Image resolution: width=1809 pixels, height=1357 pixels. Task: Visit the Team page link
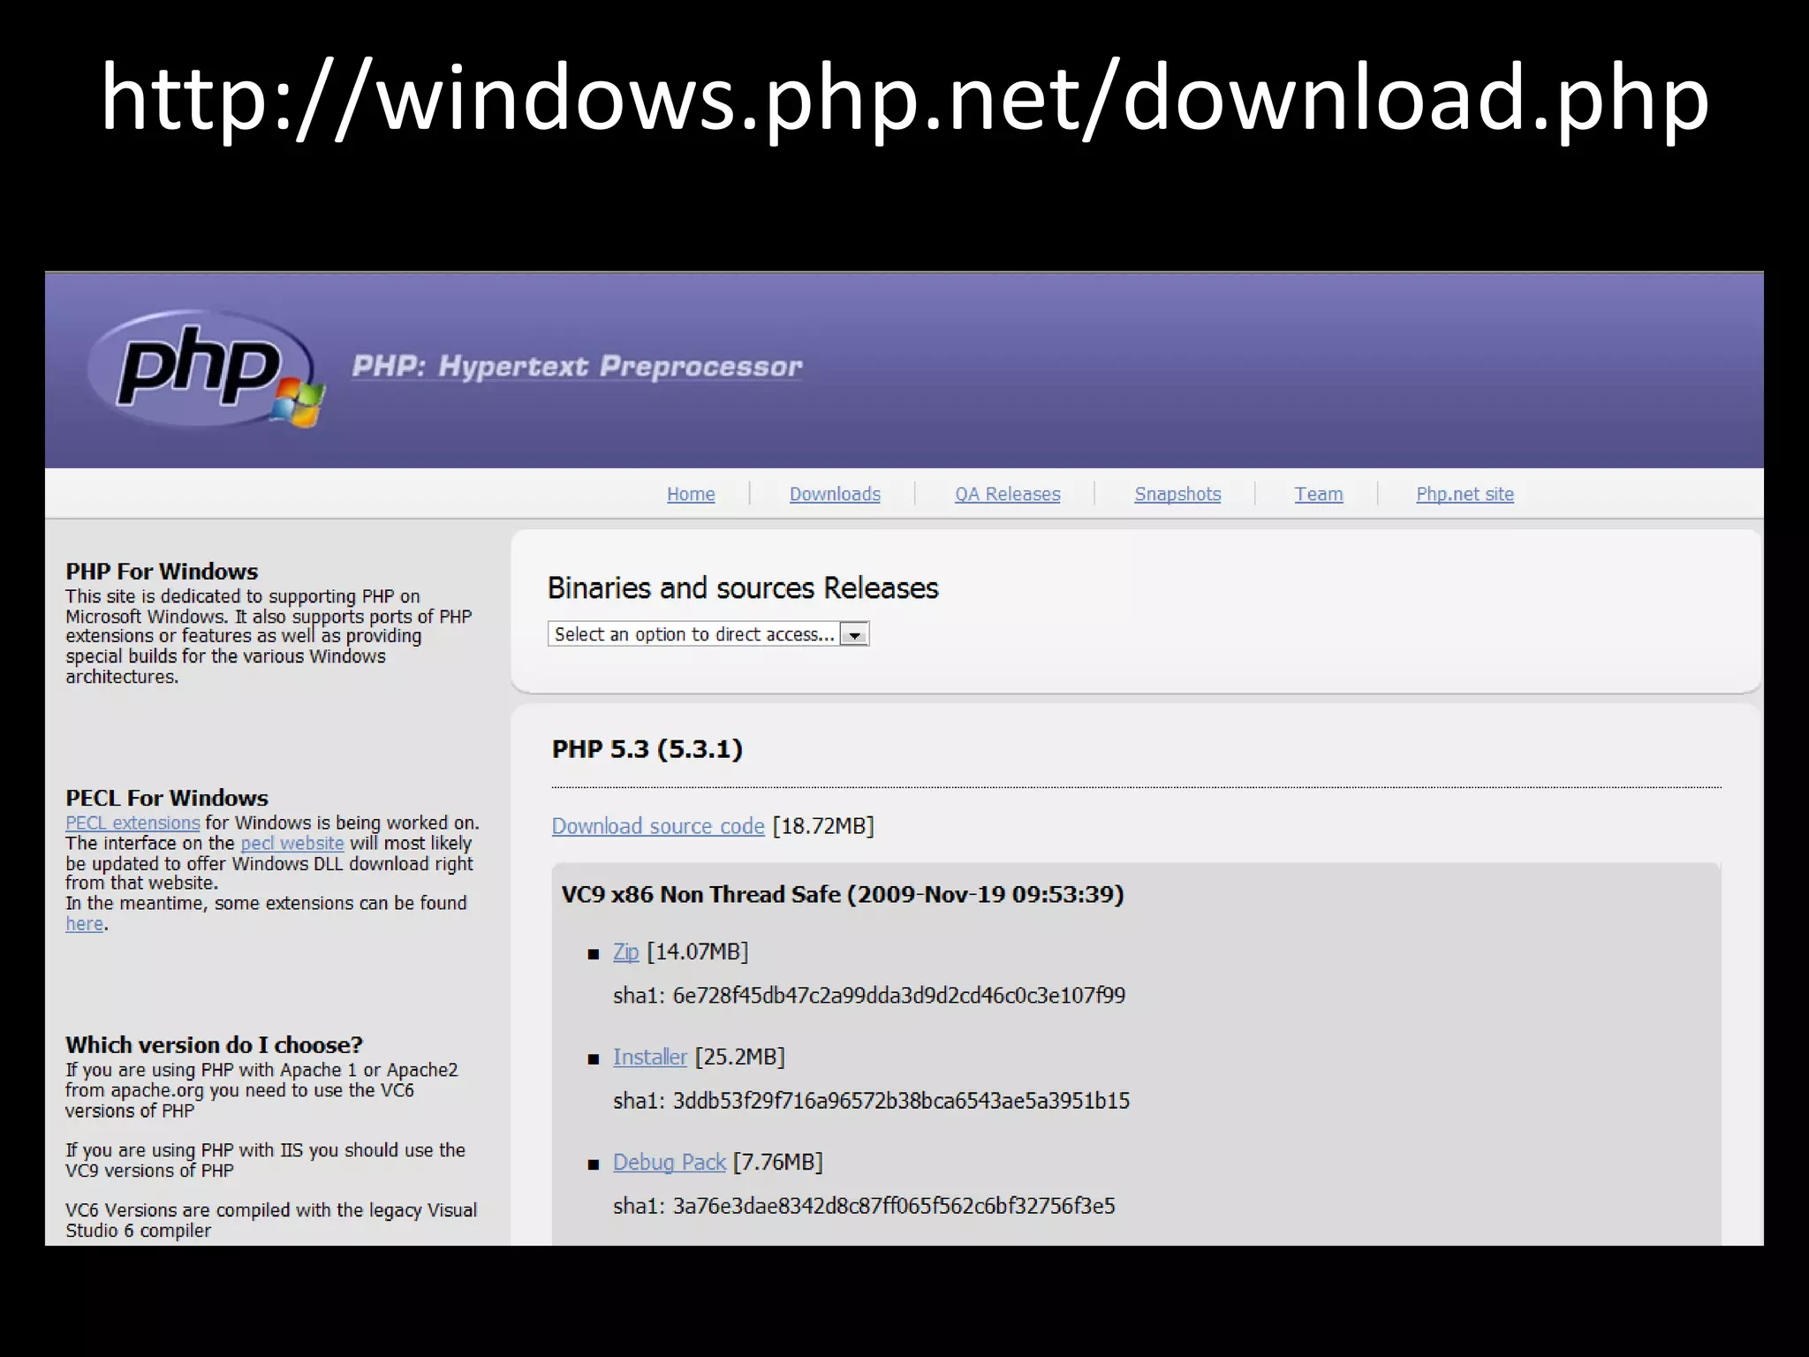(x=1318, y=494)
